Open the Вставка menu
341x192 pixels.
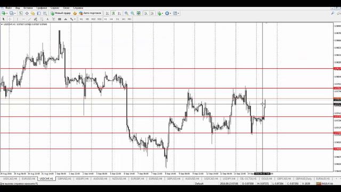click(28, 8)
